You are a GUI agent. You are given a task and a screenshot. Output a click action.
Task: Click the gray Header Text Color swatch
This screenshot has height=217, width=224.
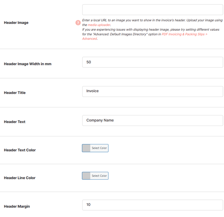pyautogui.click(x=86, y=148)
